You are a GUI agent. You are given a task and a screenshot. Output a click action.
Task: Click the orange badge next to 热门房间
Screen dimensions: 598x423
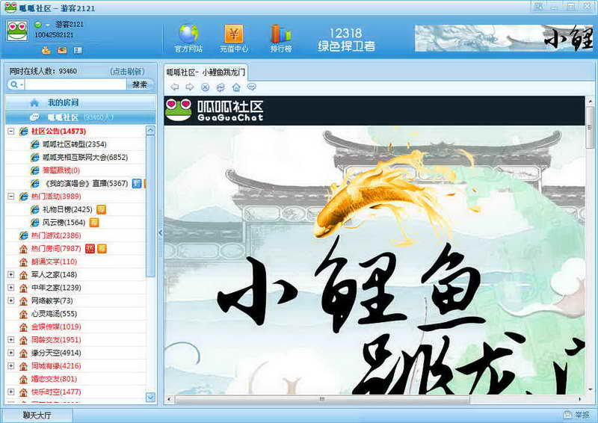[102, 249]
